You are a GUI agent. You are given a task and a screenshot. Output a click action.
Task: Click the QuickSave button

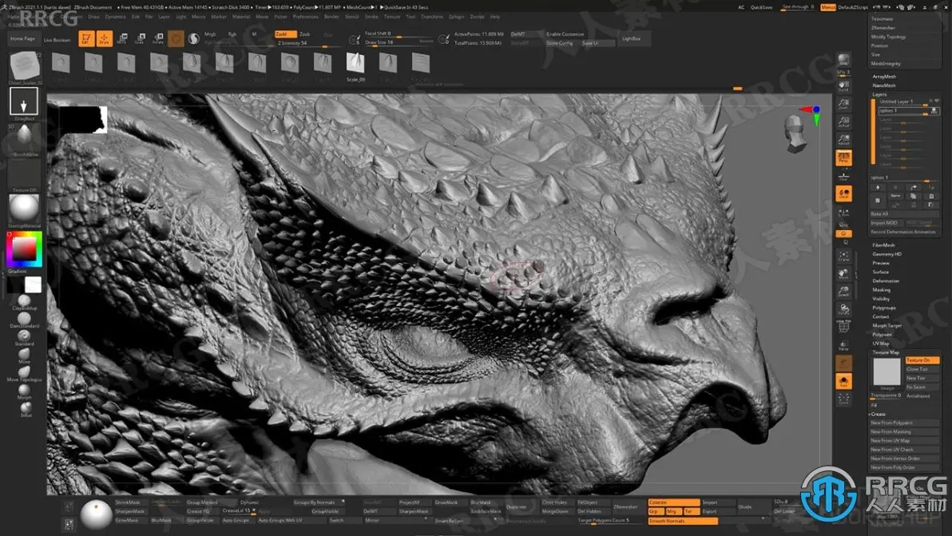point(761,7)
